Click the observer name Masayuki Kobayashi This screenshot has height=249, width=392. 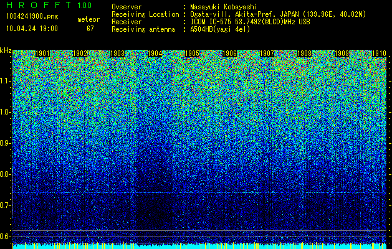tap(224, 7)
